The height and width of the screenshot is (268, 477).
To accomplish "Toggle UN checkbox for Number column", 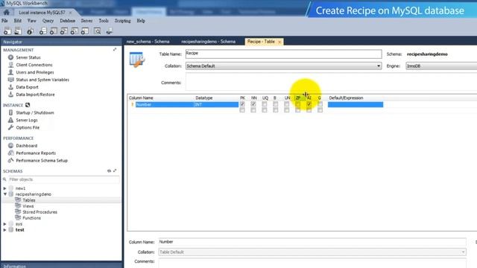I will tap(286, 104).
